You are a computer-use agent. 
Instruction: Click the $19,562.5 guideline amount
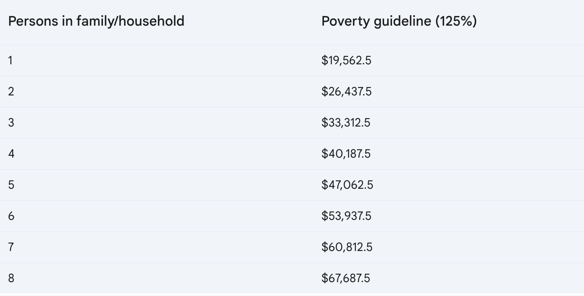click(x=346, y=61)
